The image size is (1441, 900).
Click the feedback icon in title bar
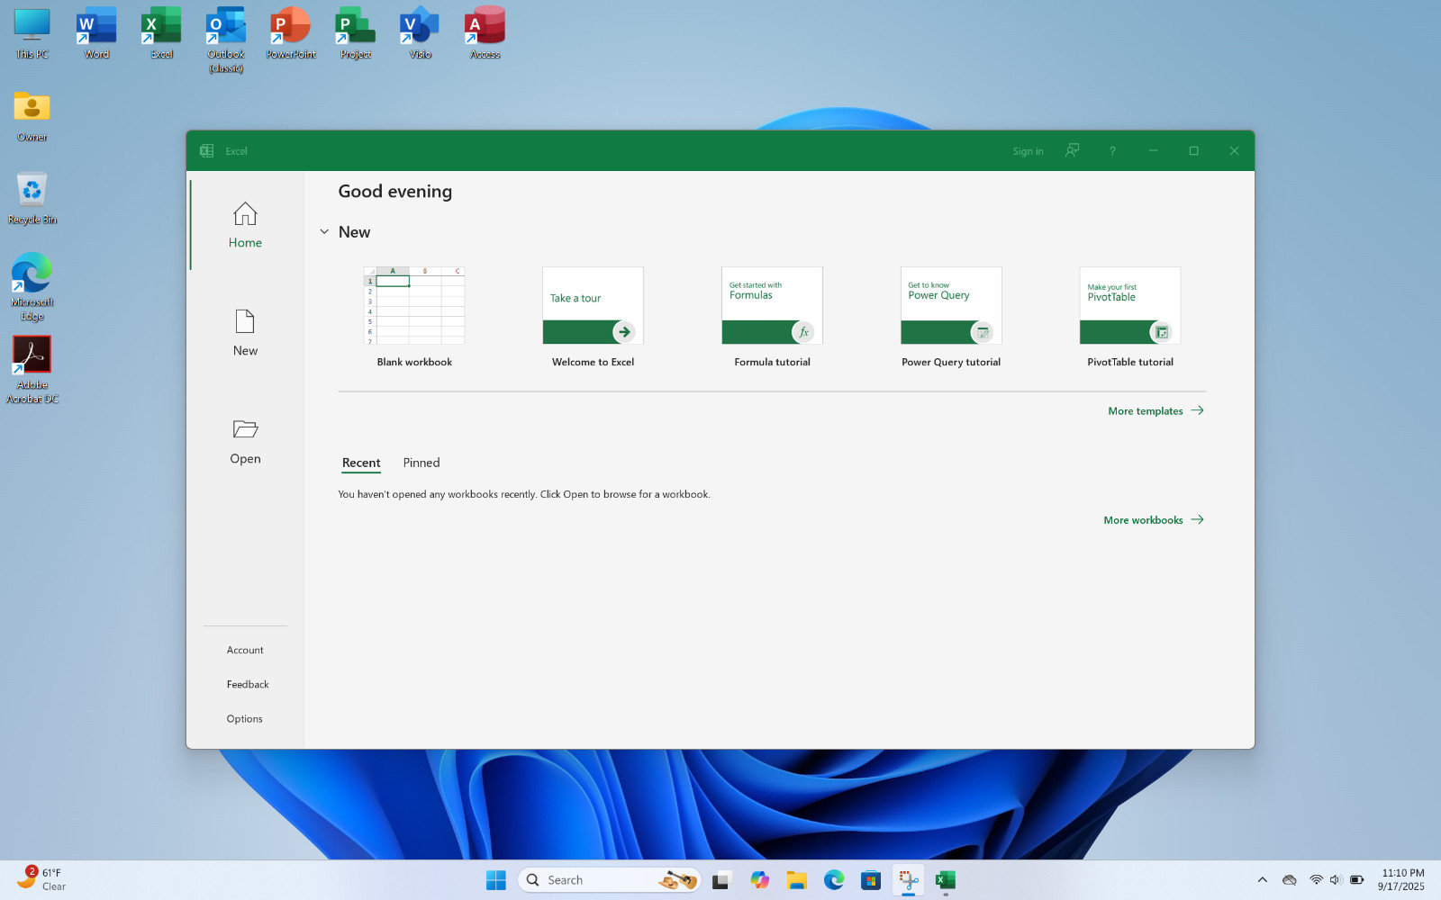[1072, 150]
